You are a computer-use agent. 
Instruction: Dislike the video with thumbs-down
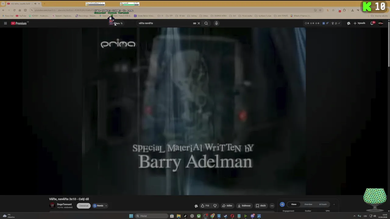pyautogui.click(x=215, y=206)
